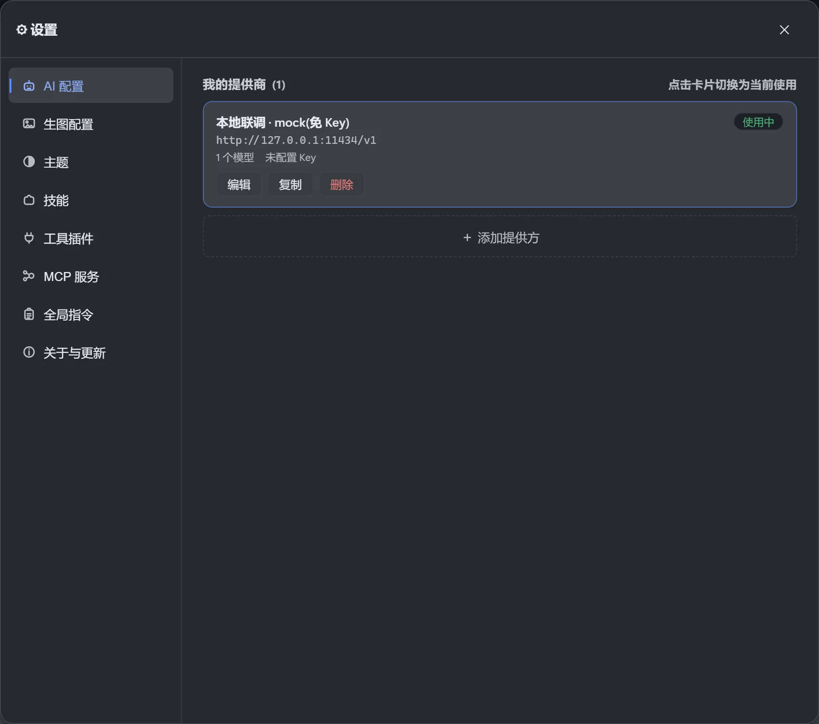The height and width of the screenshot is (724, 819).
Task: Select the 本地联调 · mock(免 Key) card title
Action: (x=283, y=122)
